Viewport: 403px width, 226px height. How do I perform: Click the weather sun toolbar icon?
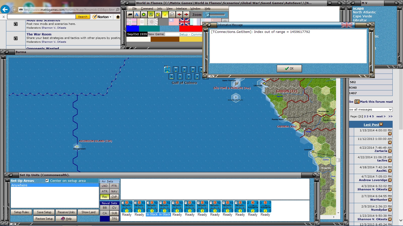[165, 15]
